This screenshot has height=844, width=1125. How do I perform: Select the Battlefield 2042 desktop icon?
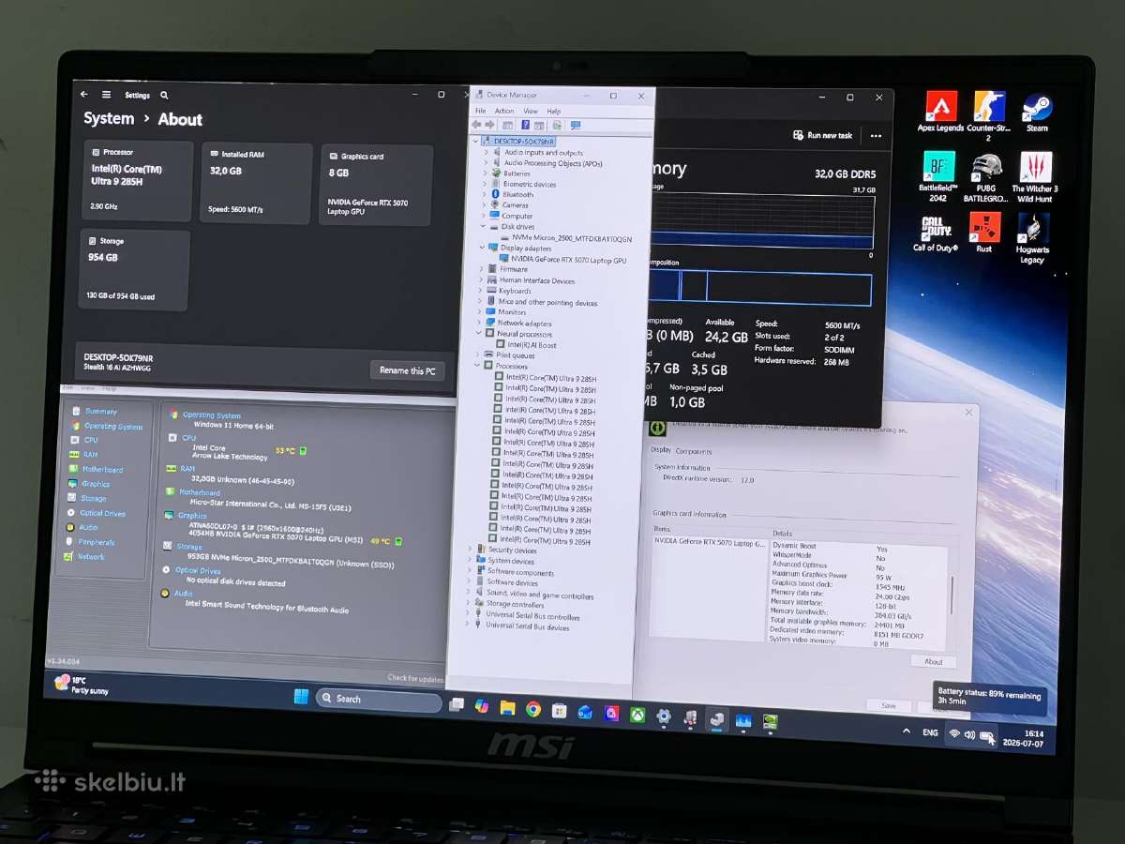click(x=938, y=177)
